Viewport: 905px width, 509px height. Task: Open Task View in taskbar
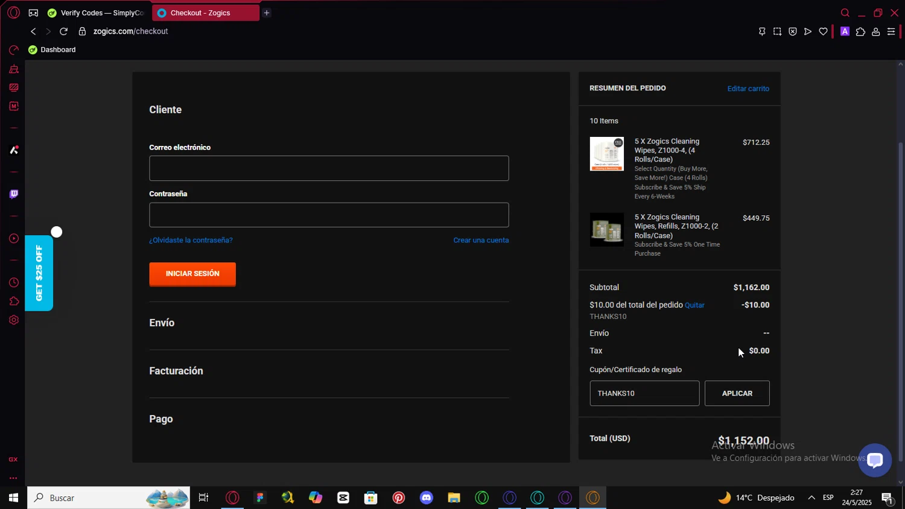point(203,498)
